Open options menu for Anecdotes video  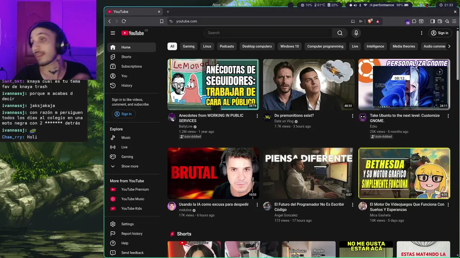click(x=257, y=116)
